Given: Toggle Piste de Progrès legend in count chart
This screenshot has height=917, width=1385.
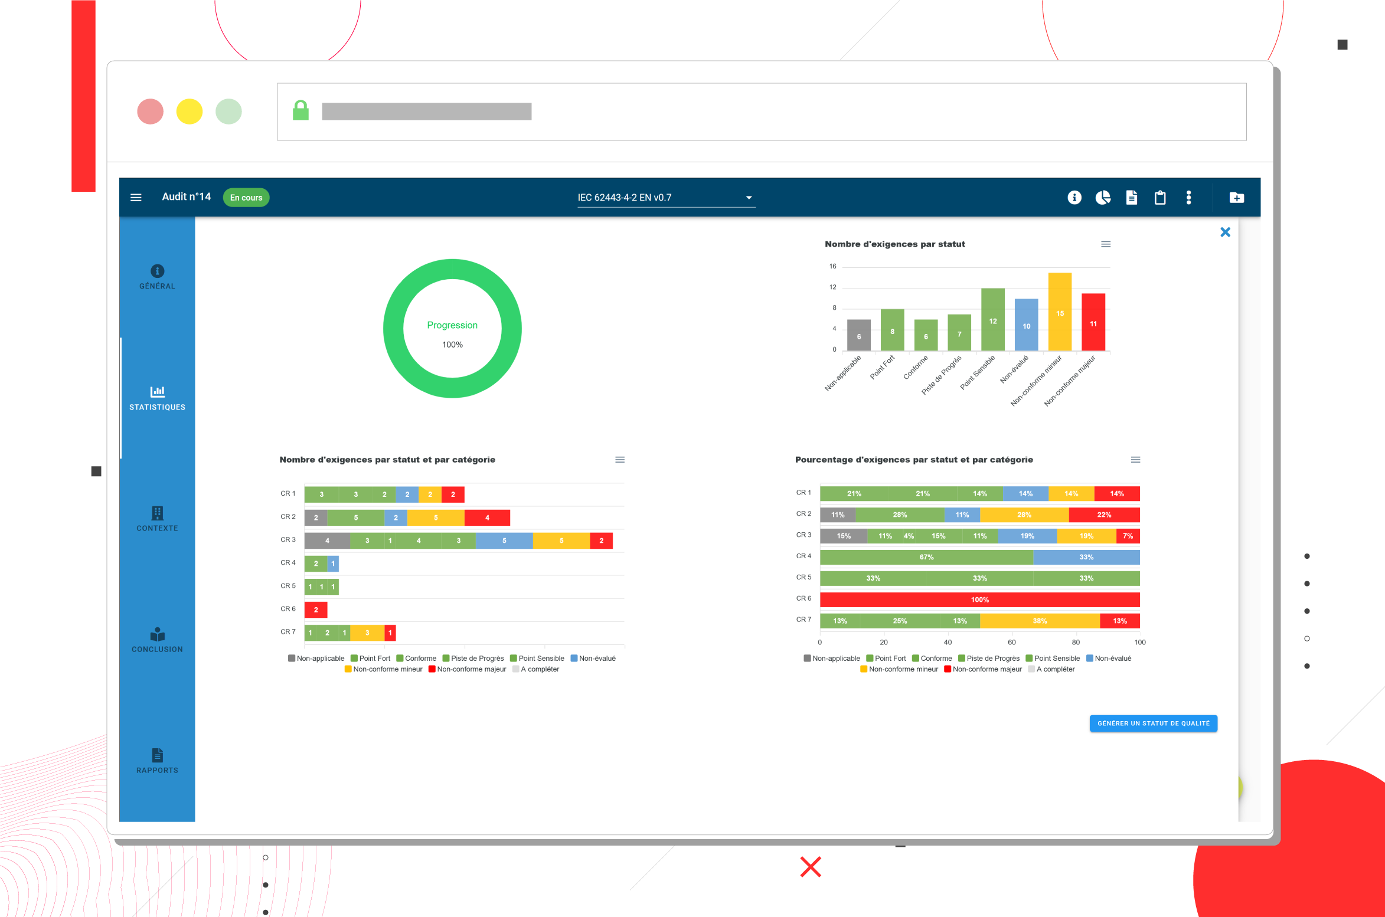Looking at the screenshot, I should [x=473, y=659].
